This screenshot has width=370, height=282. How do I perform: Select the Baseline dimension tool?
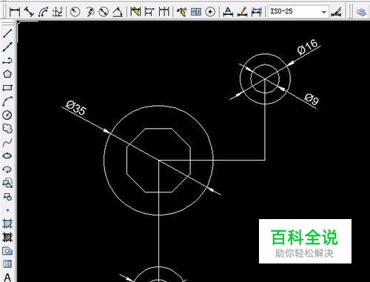pos(149,12)
